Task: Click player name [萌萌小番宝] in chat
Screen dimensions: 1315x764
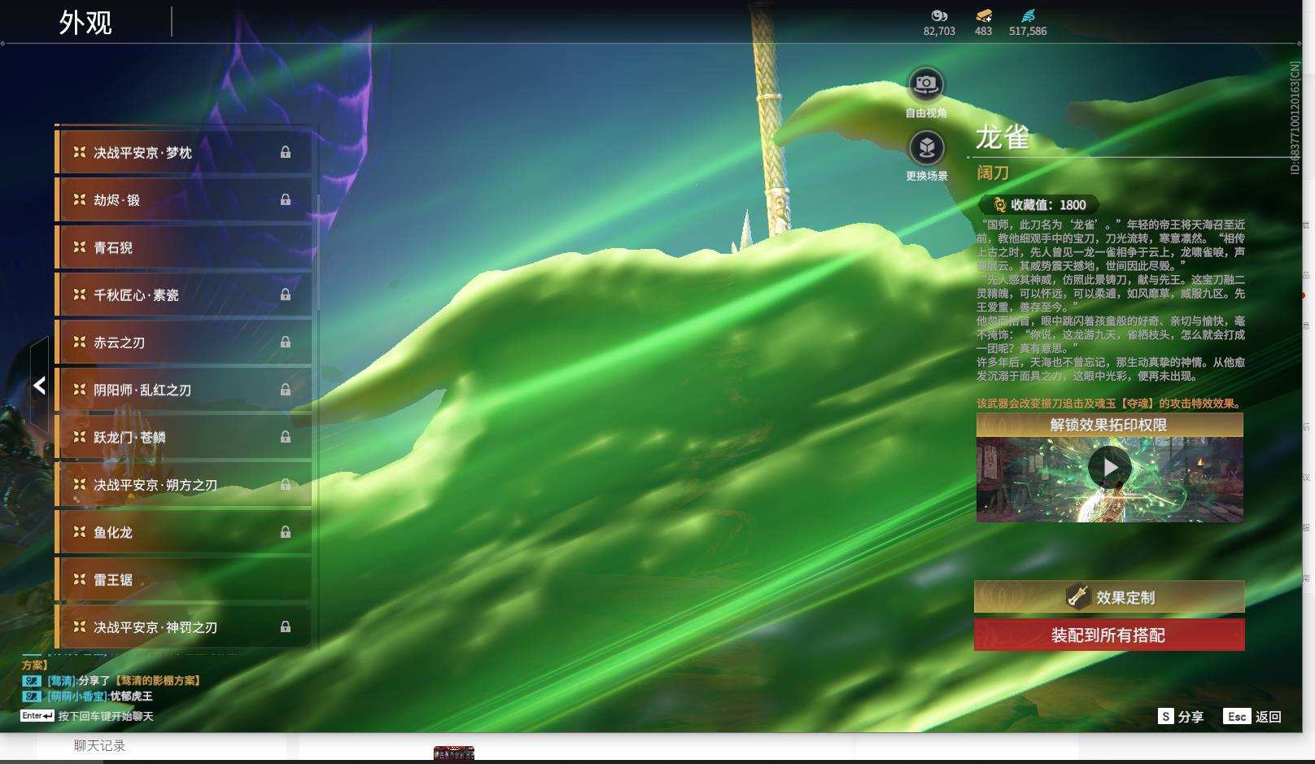Action: (x=77, y=696)
